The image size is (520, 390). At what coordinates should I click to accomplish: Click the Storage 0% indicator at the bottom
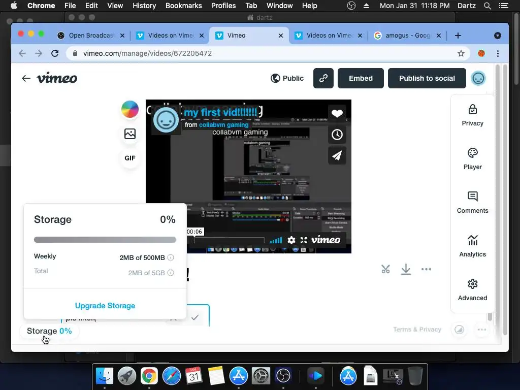tap(49, 331)
